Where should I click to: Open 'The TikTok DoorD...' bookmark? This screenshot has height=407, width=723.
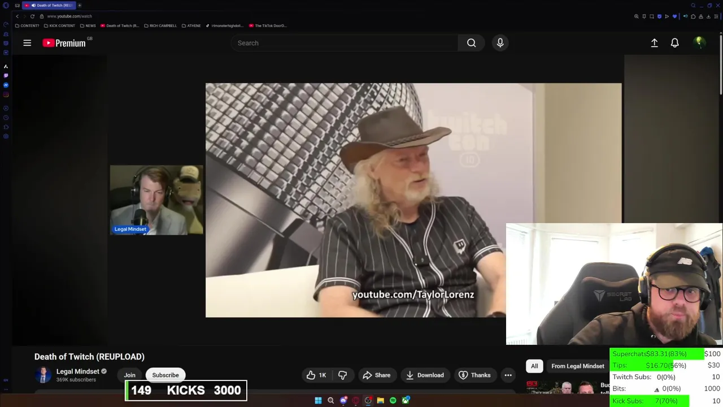pos(268,25)
